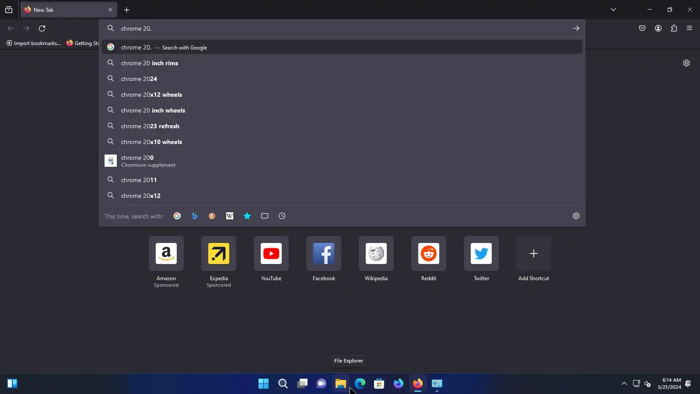This screenshot has width=700, height=394.
Task: Go back one page
Action: point(10,28)
